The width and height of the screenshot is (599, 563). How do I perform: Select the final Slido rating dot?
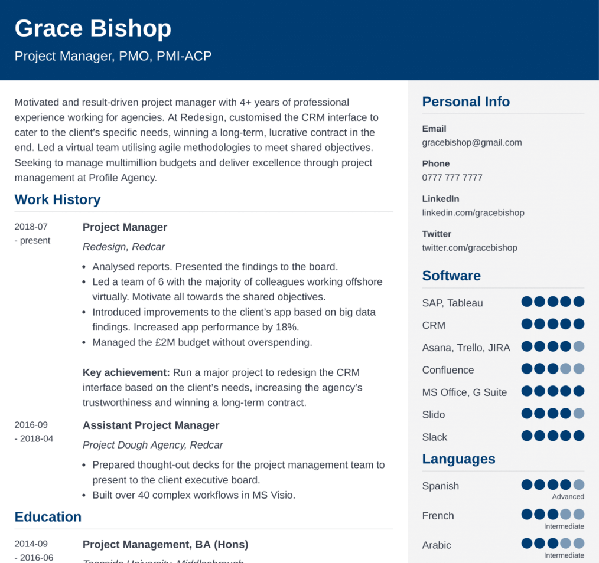pyautogui.click(x=580, y=413)
